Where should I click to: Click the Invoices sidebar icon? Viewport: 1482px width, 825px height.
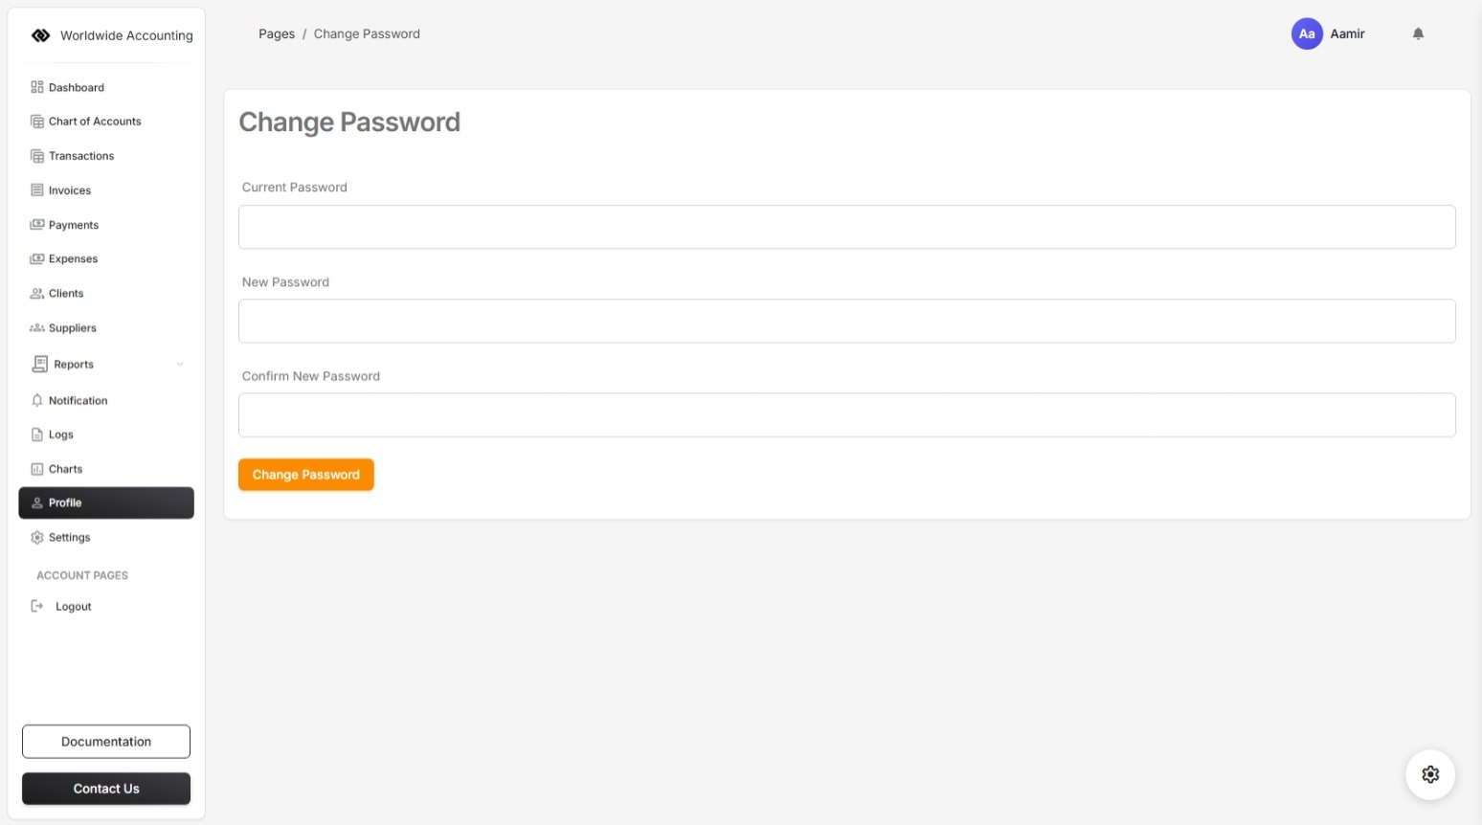pos(37,190)
